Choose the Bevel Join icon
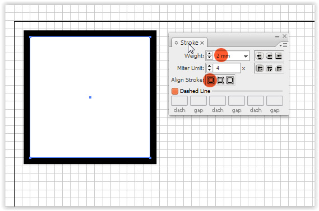This screenshot has height=211, width=319. 279,68
